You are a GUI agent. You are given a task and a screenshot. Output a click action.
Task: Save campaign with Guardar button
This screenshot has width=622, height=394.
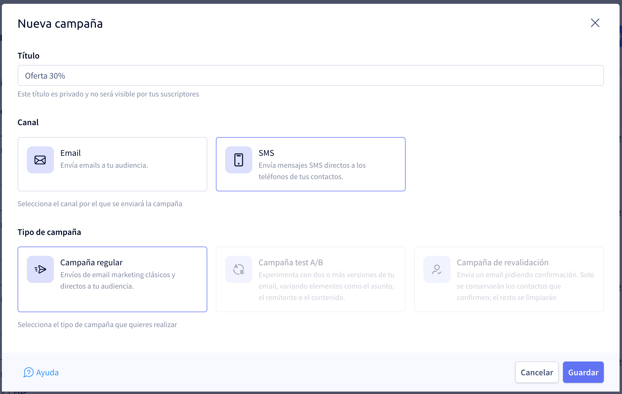click(x=583, y=372)
